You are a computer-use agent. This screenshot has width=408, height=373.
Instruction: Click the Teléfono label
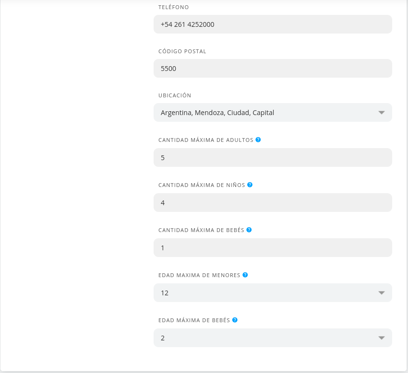(173, 7)
